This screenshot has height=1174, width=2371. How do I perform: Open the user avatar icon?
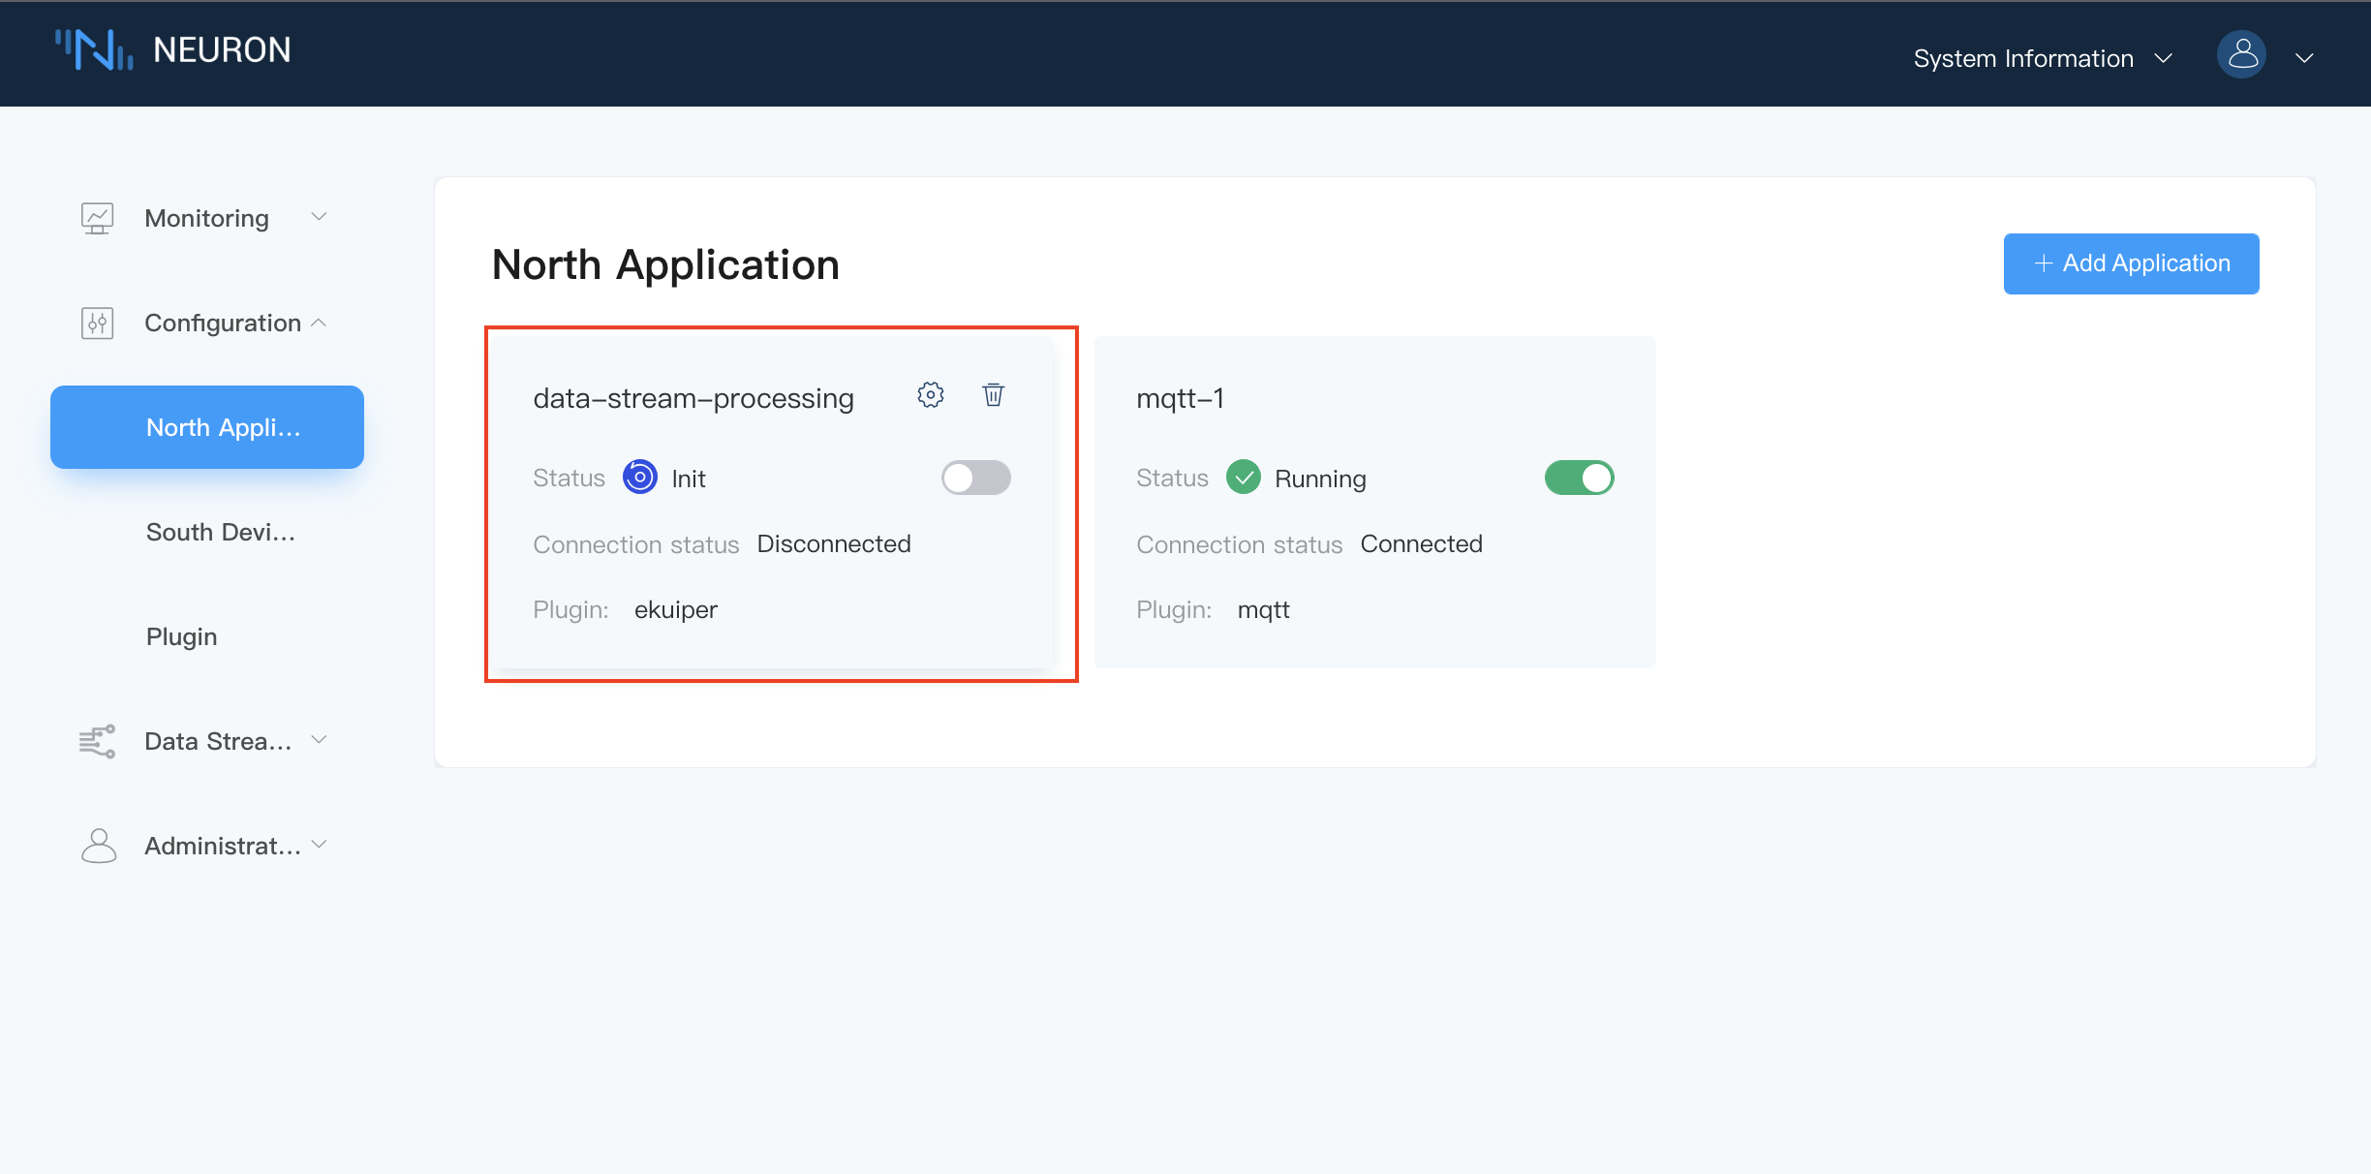[x=2241, y=56]
